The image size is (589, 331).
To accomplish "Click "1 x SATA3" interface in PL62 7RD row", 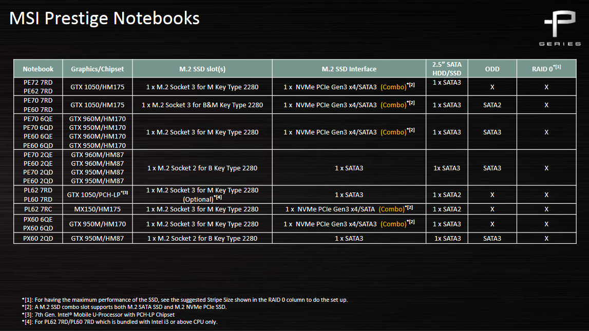I will 349,195.
